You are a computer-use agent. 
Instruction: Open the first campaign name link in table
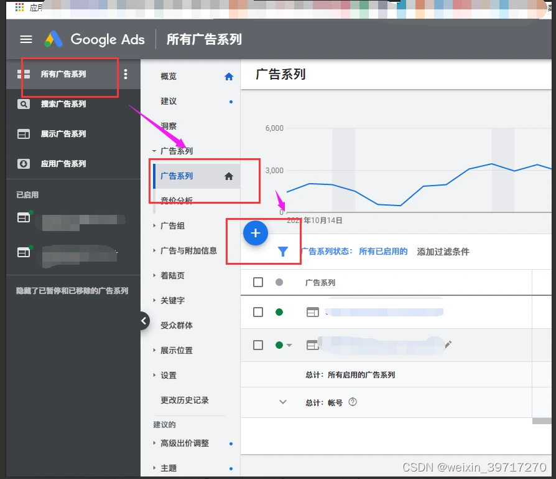(384, 312)
